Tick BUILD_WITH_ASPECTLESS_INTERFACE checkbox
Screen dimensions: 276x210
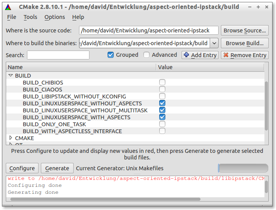162,131
